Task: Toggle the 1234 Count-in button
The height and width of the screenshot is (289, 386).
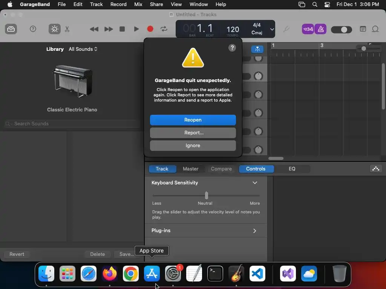Action: 308,29
